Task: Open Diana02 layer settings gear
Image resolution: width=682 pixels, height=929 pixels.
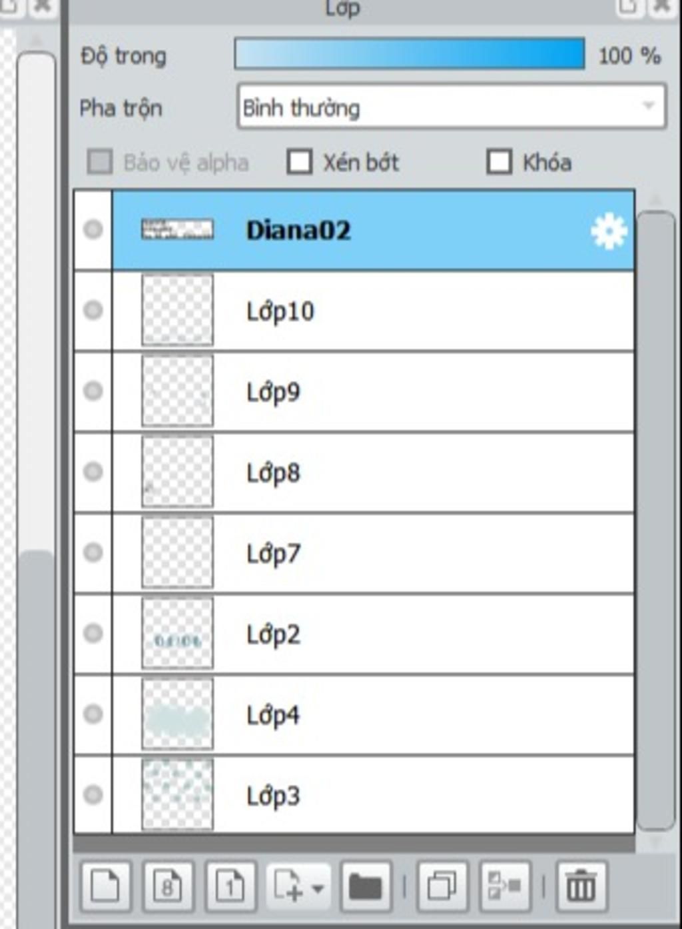Action: [x=609, y=231]
